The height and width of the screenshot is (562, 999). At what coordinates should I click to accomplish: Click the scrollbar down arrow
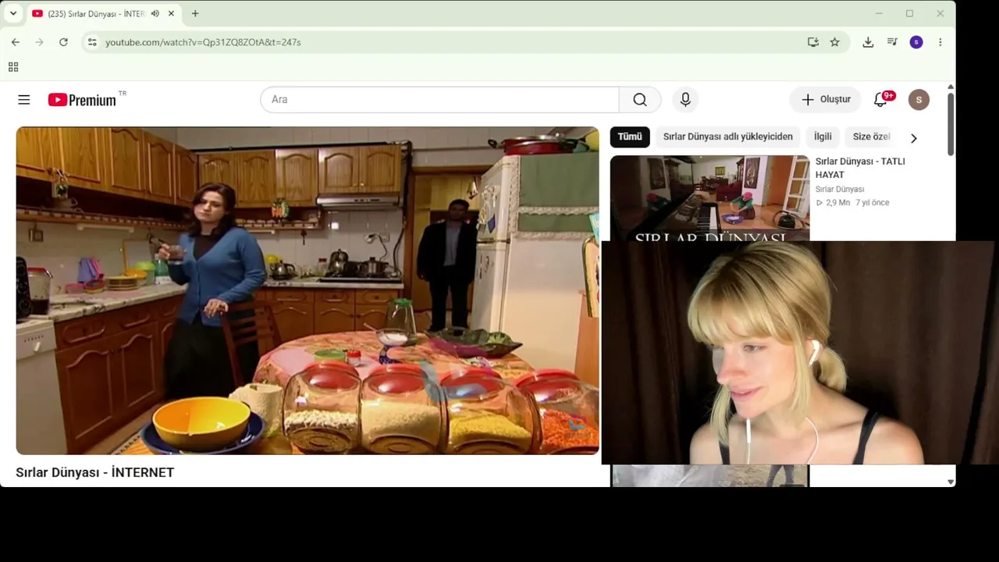point(951,482)
